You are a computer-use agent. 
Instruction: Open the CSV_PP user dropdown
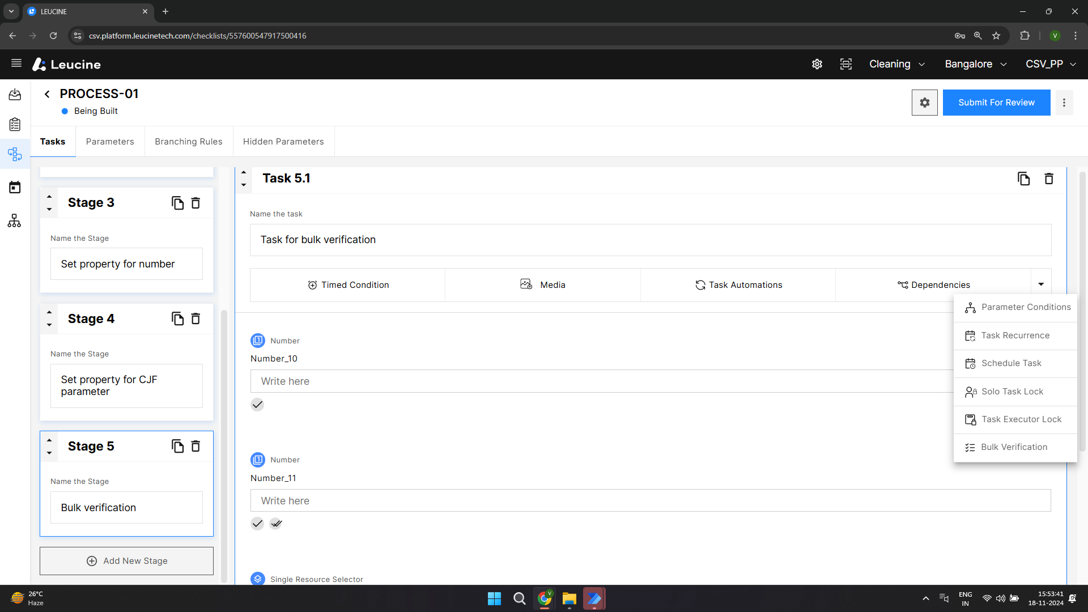click(1051, 64)
